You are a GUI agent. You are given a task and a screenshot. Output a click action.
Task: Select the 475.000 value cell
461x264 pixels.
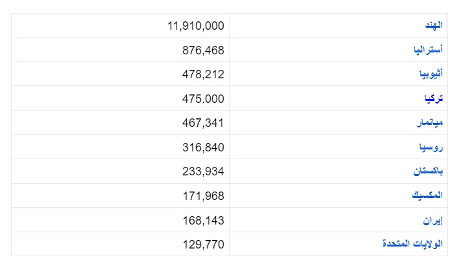[x=120, y=98]
